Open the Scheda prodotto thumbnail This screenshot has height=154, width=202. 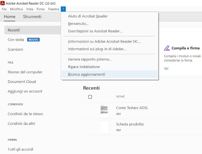click(104, 127)
